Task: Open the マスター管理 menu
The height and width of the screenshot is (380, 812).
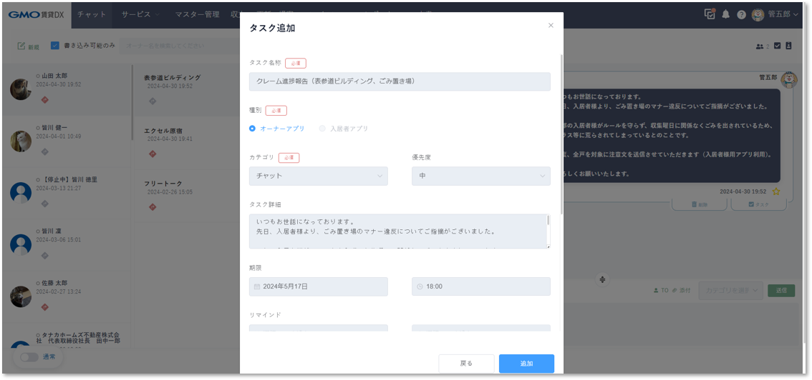Action: click(x=197, y=14)
